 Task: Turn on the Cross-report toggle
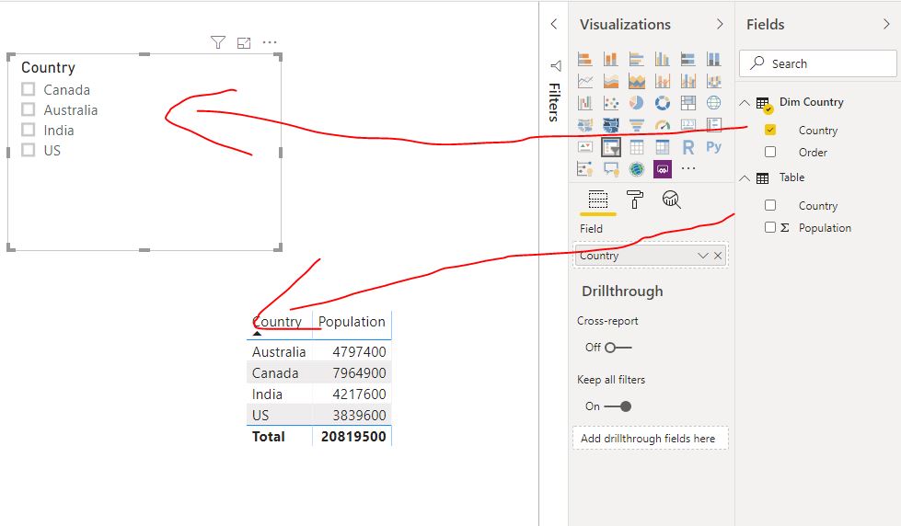click(618, 348)
